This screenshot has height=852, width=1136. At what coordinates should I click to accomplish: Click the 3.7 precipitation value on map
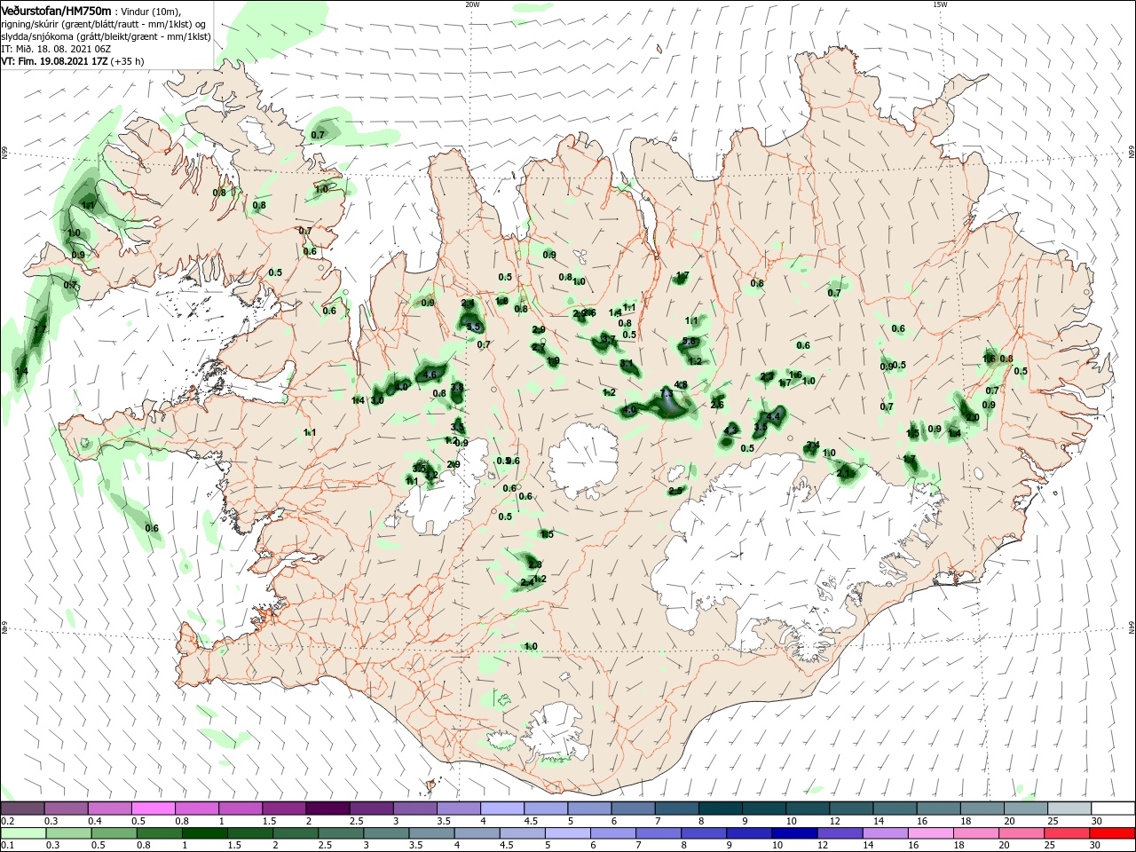point(609,339)
